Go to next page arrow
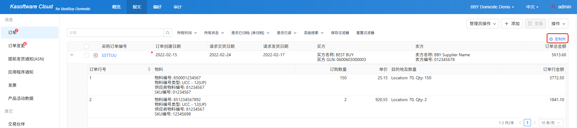The image size is (577, 128). [x=535, y=123]
